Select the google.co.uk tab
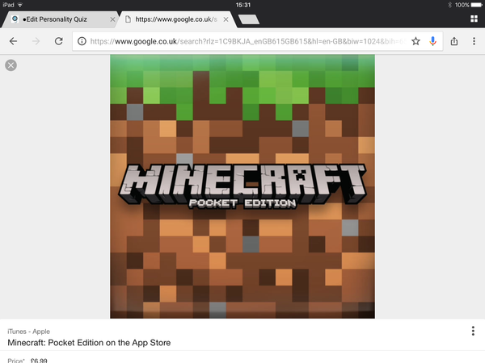The height and width of the screenshot is (363, 485). point(176,19)
